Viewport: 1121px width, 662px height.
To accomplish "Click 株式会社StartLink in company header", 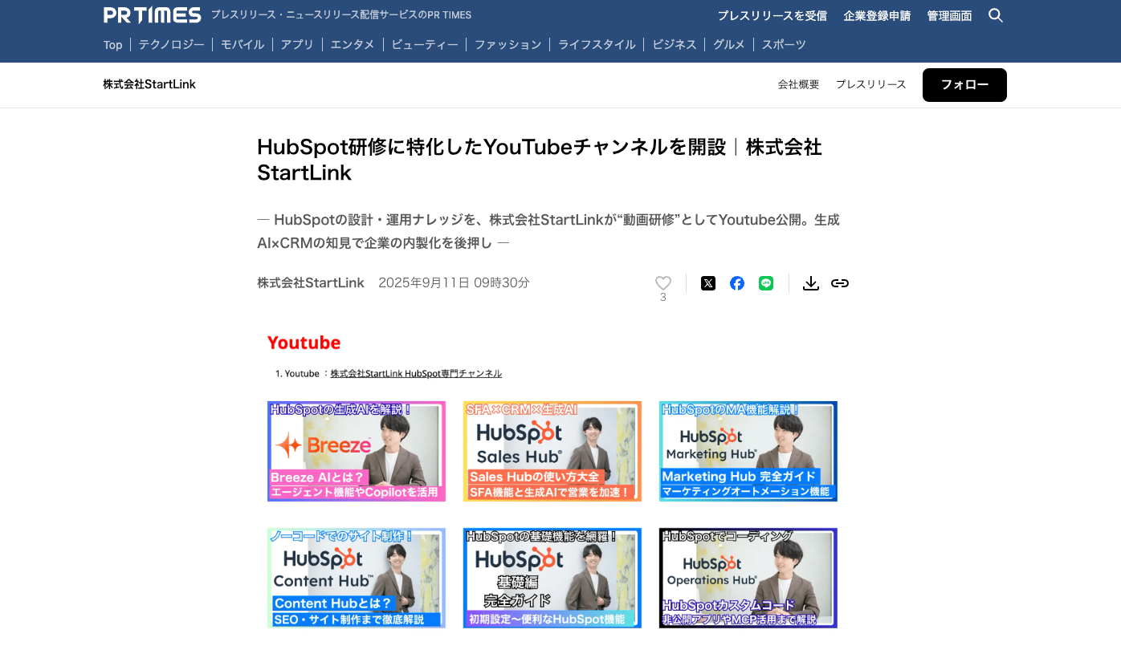I will click(149, 84).
